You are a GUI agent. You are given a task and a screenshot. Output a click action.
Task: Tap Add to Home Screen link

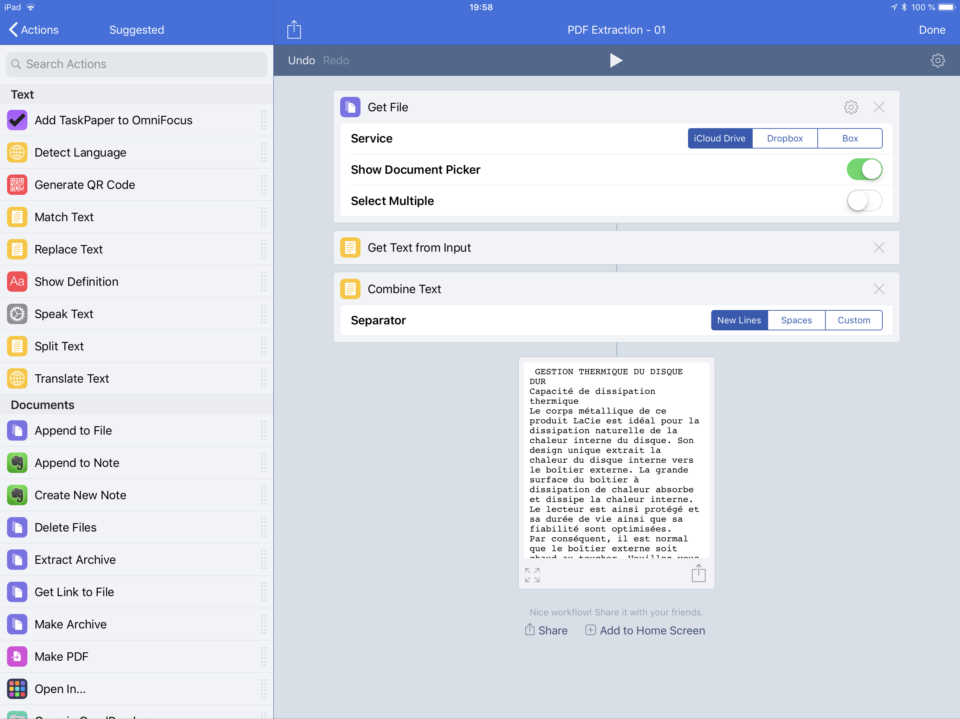tap(646, 631)
